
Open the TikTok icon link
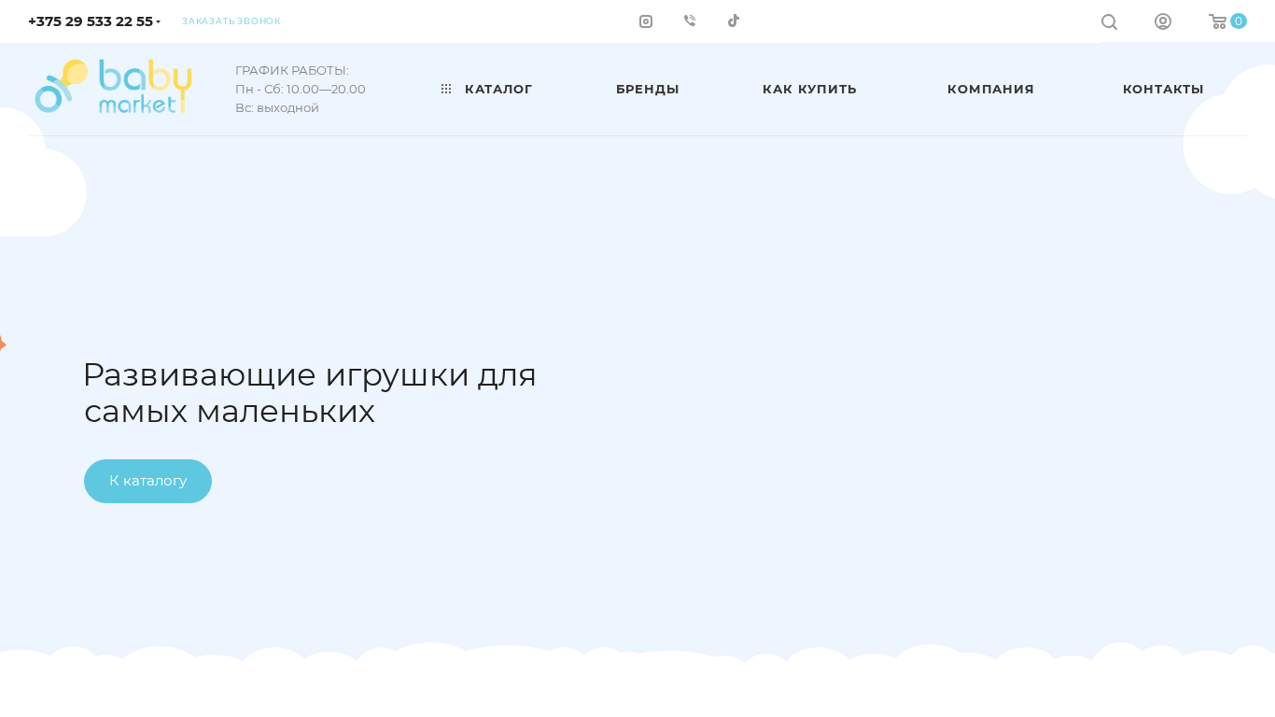tap(734, 21)
